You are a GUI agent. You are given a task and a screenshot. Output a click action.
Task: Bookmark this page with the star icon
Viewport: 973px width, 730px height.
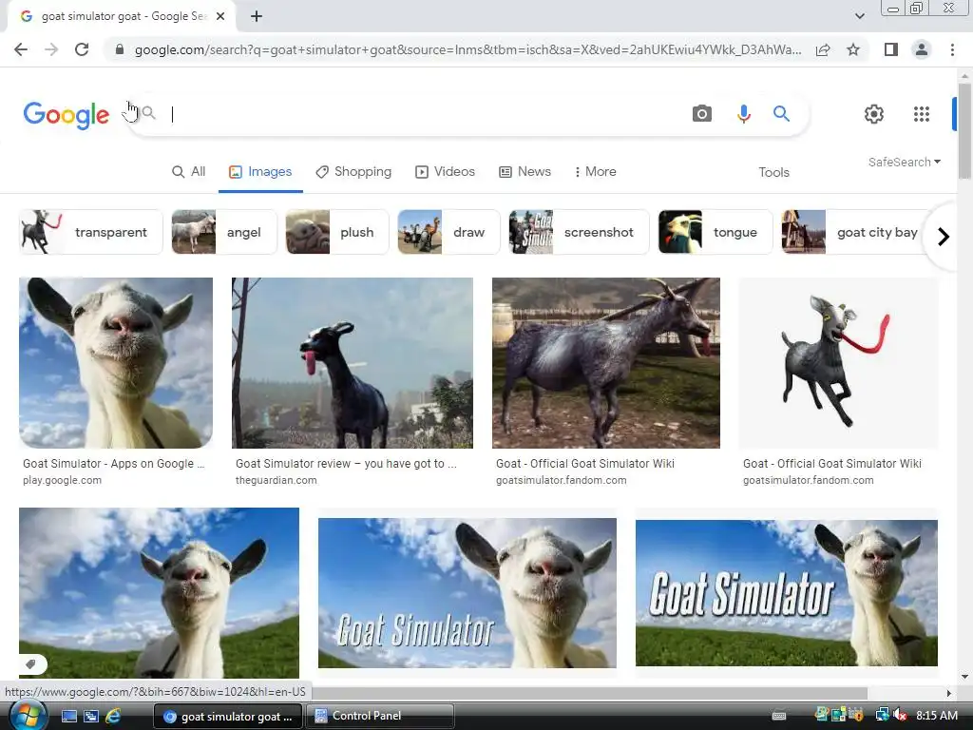point(853,49)
